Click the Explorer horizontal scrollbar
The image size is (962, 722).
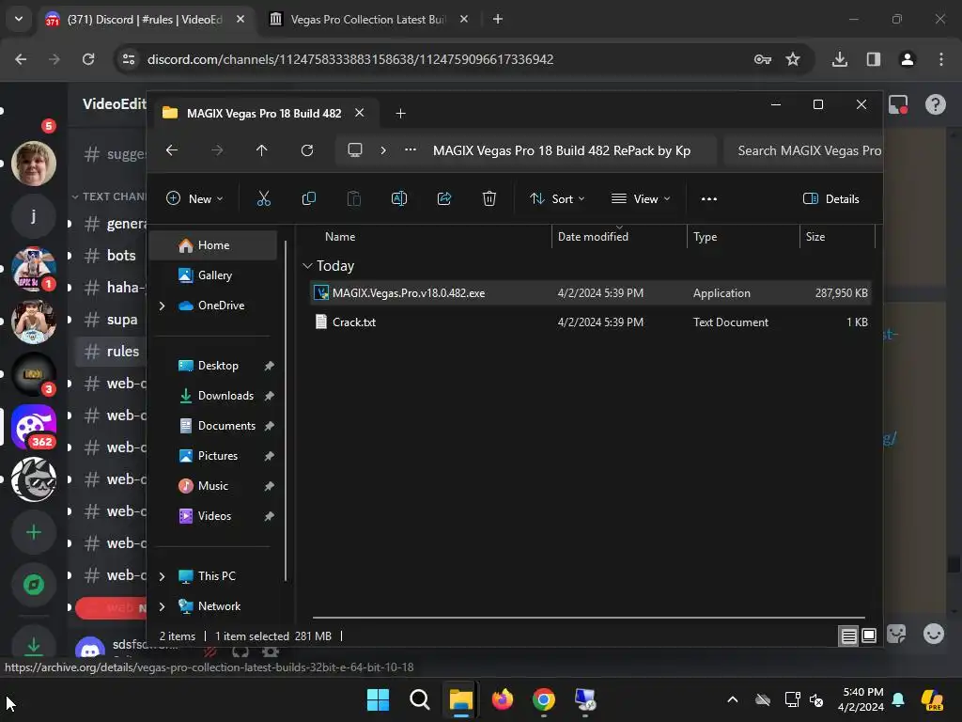pos(588,618)
